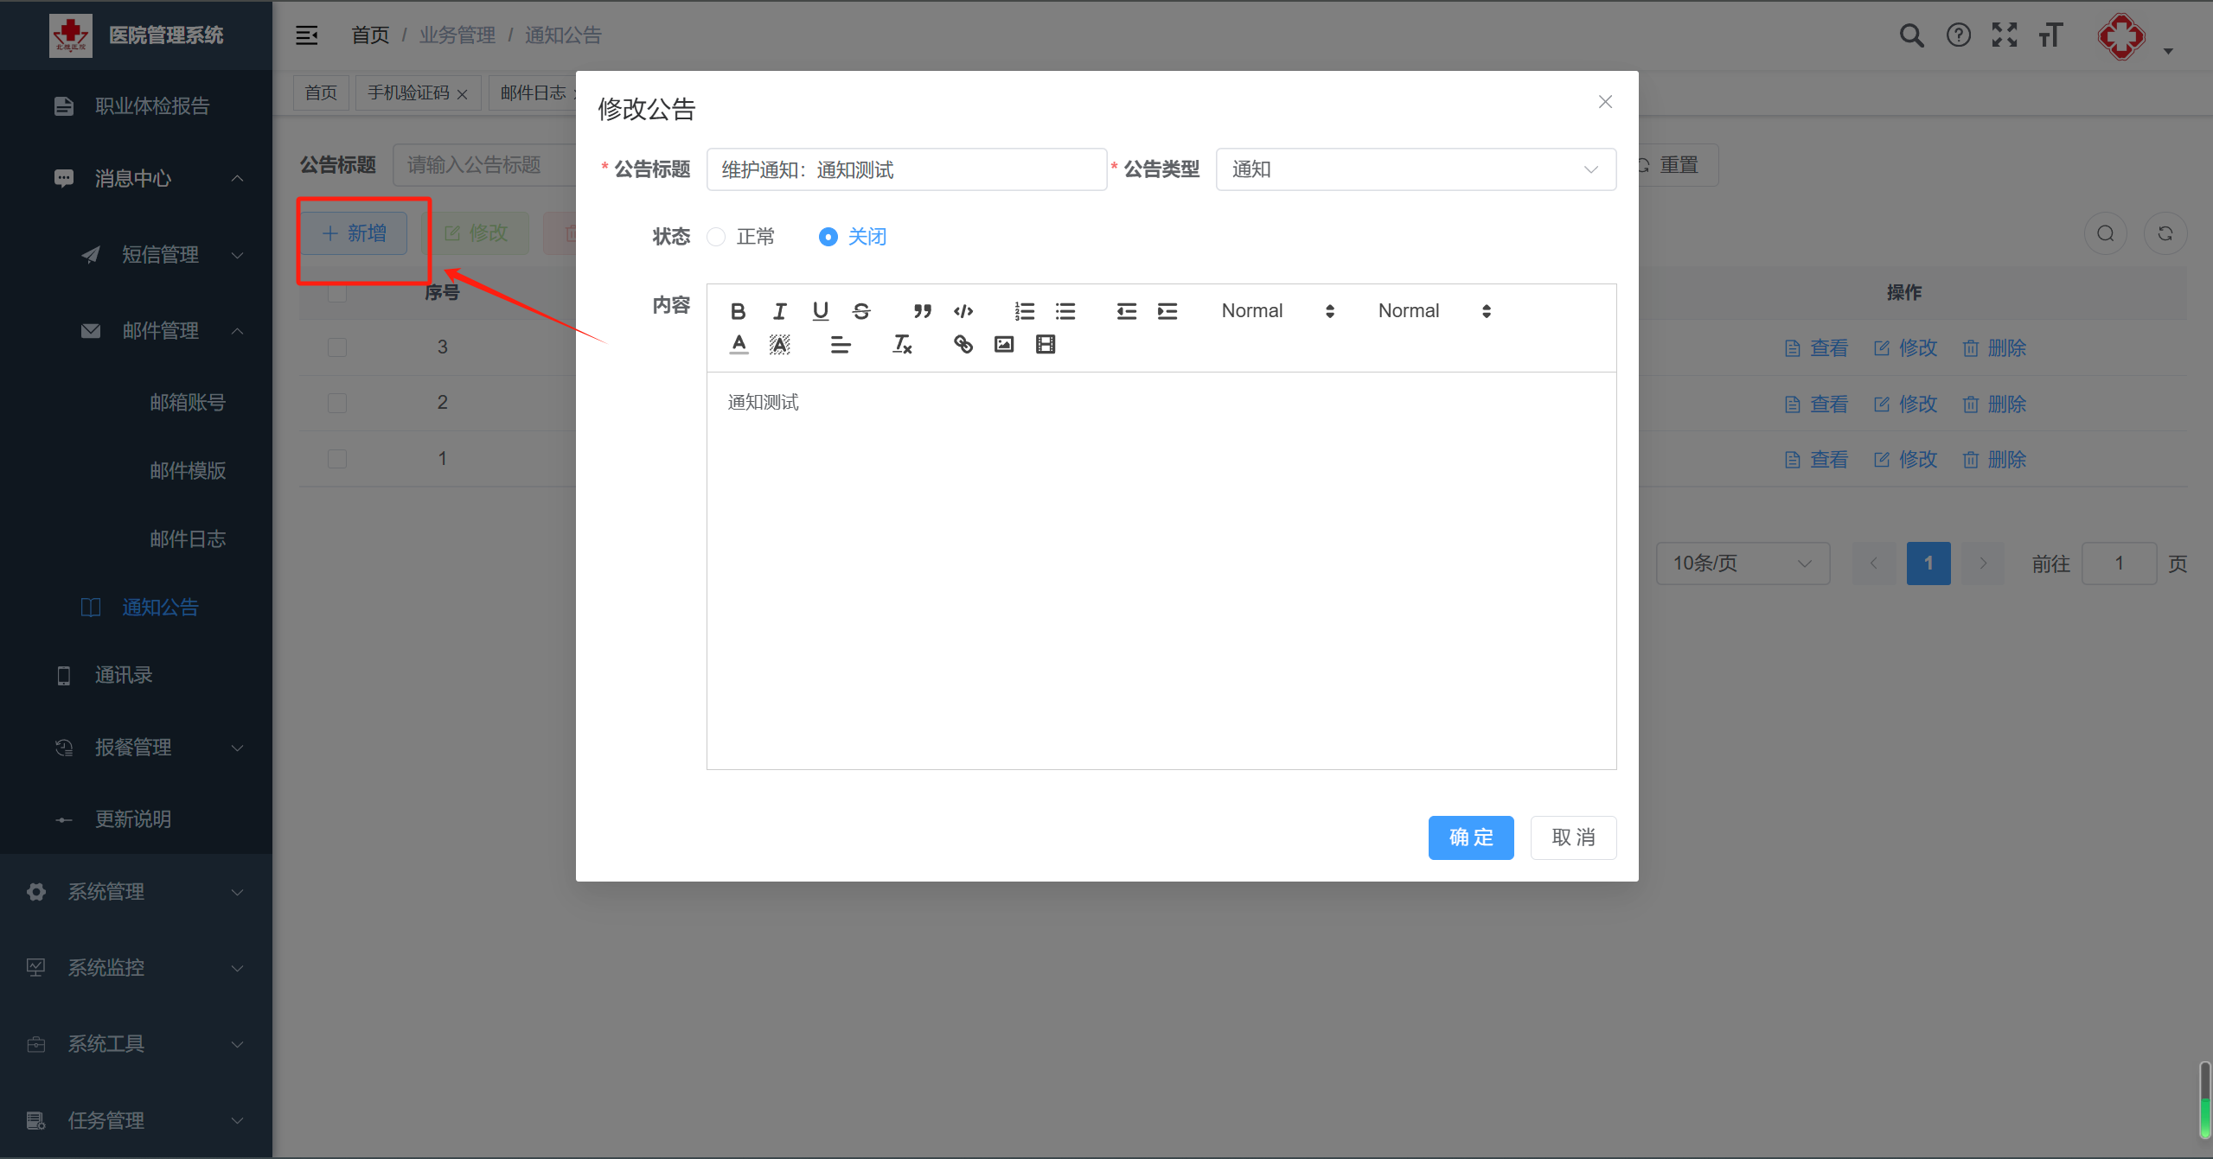Open the first Normal size dropdown
Image resolution: width=2213 pixels, height=1159 pixels.
1277,311
